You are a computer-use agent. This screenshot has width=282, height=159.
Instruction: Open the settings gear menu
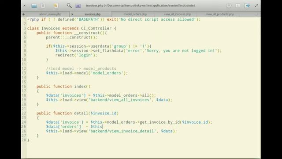(x=229, y=6)
